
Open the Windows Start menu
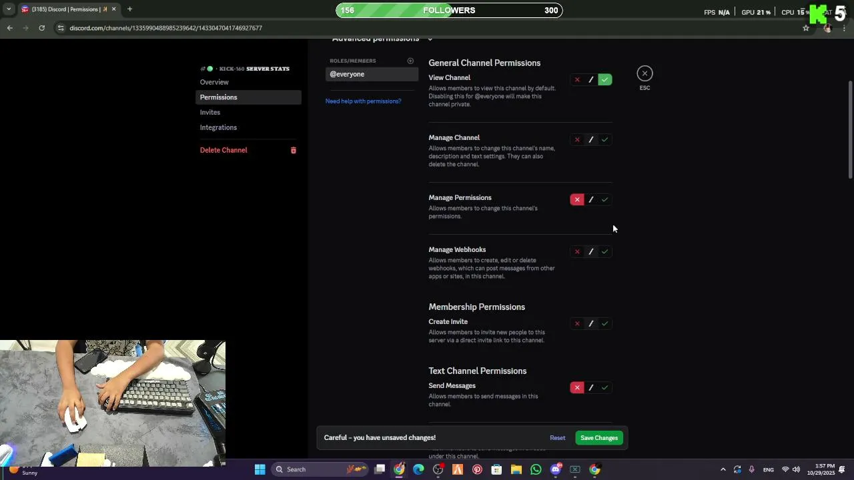point(260,469)
